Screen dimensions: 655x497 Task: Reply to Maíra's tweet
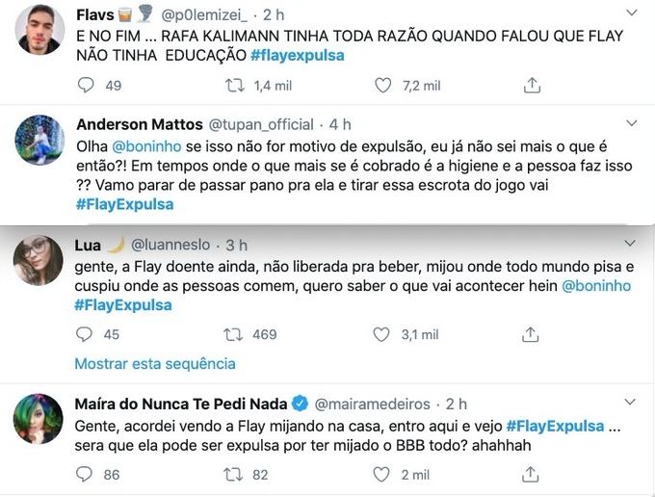[x=86, y=474]
